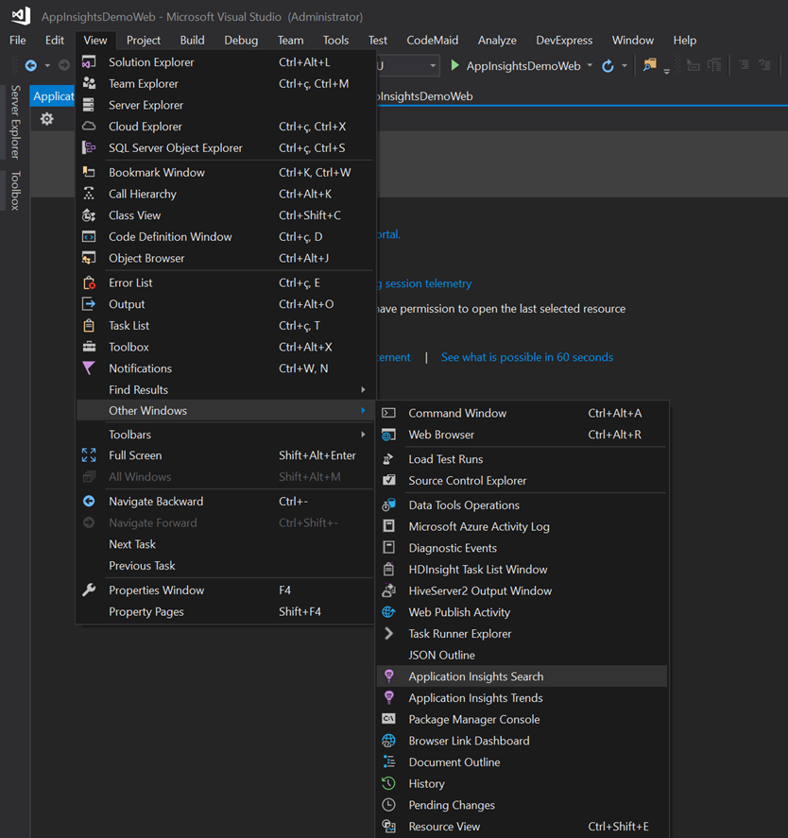Open Document Outline
This screenshot has width=788, height=838.
pos(522,762)
